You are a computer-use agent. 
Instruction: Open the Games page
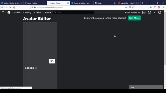click(17, 12)
